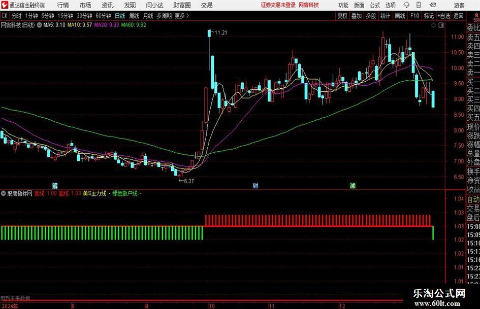
Task: Expand dropdown next to 网宿科技(日线)
Action: 39,25
